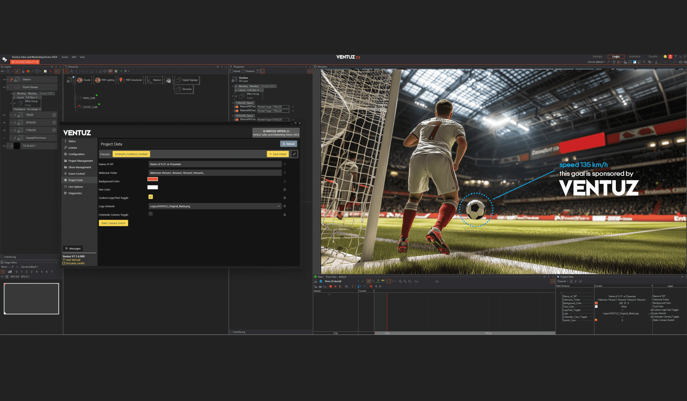Click the Background Color orange swatch
687x401 pixels.
tap(153, 179)
